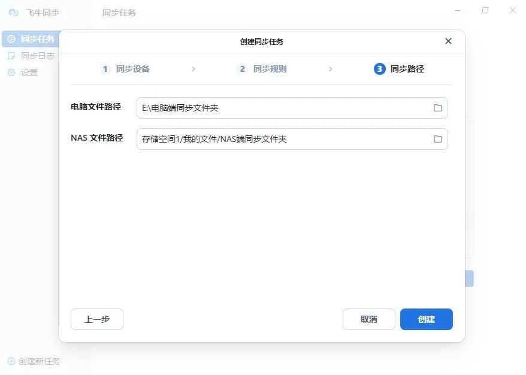This screenshot has height=375, width=526.
Task: Minimize the 飞牛同步 window
Action: click(458, 10)
